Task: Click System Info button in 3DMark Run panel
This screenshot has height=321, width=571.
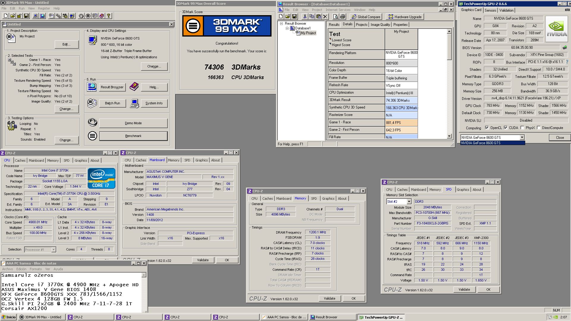Action: pos(154,103)
